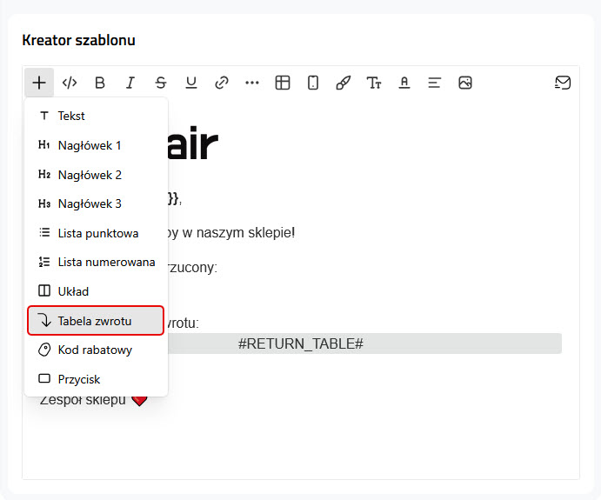Apply strikethrough formatting
Screen dimensions: 601x500
click(161, 83)
